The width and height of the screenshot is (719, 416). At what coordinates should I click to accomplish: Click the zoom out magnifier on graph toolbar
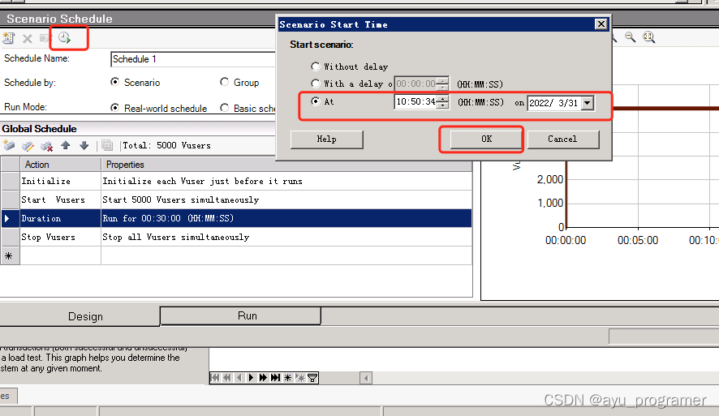point(631,37)
